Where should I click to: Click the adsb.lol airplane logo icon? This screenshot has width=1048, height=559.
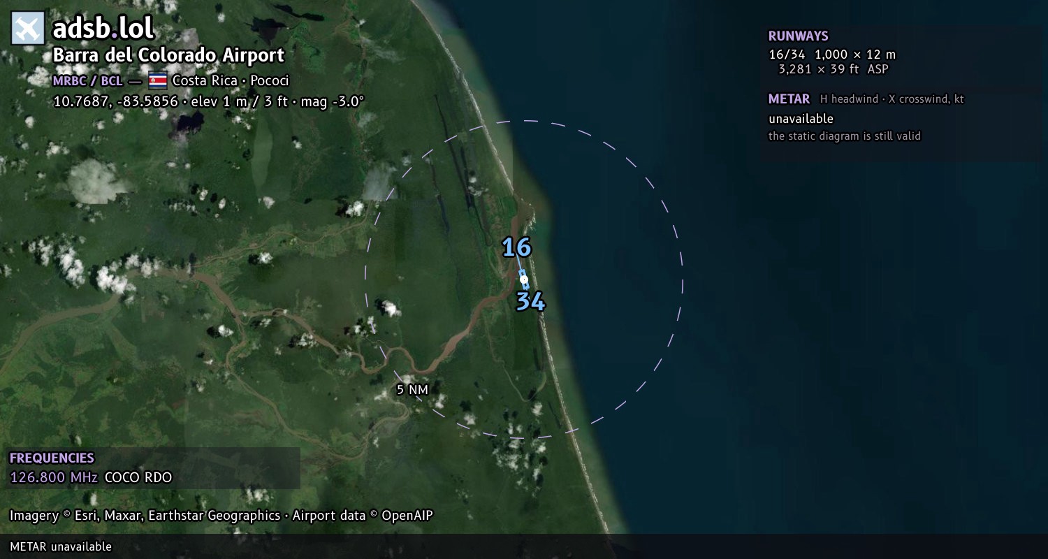pyautogui.click(x=28, y=29)
